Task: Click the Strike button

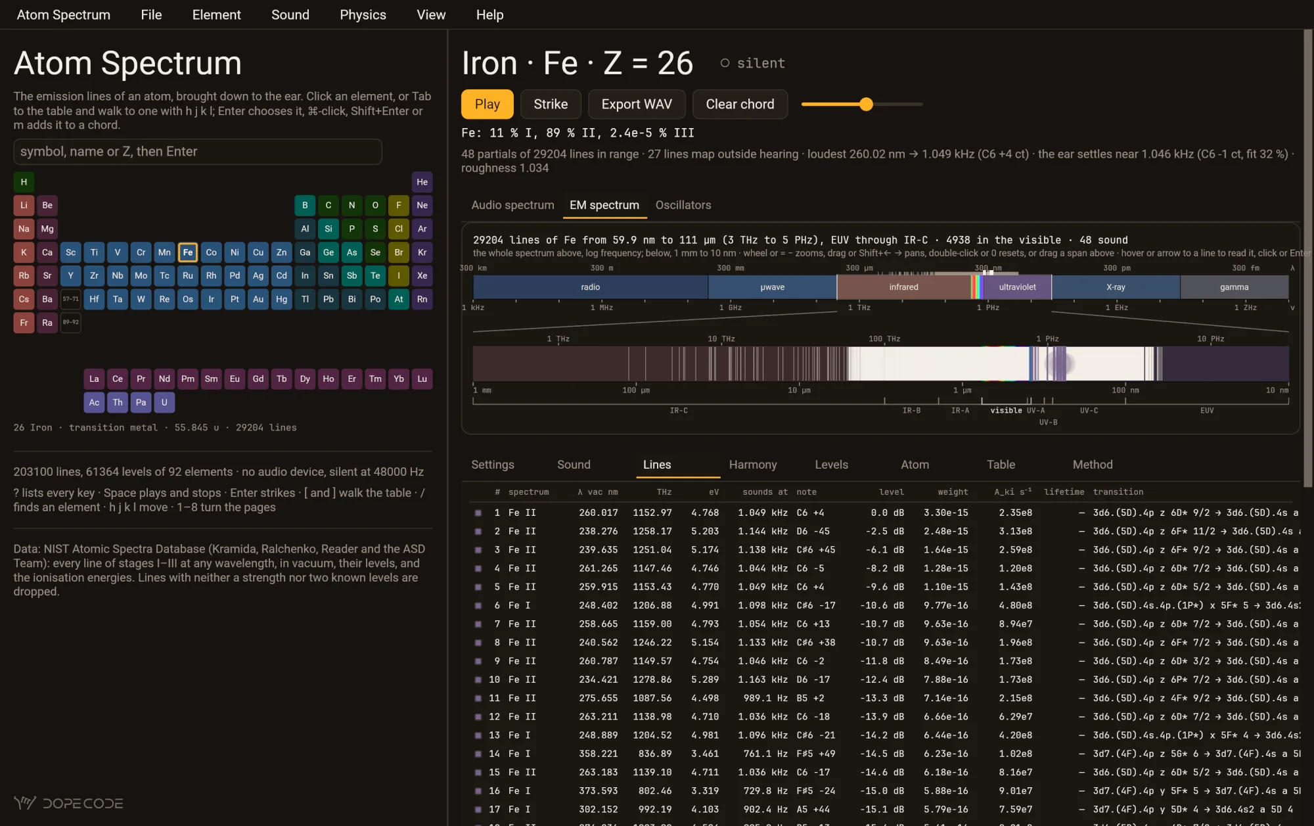Action: [x=551, y=104]
